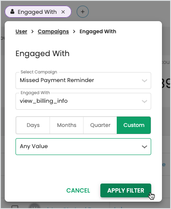Switch time range to Days
The height and width of the screenshot is (209, 171).
tap(33, 125)
